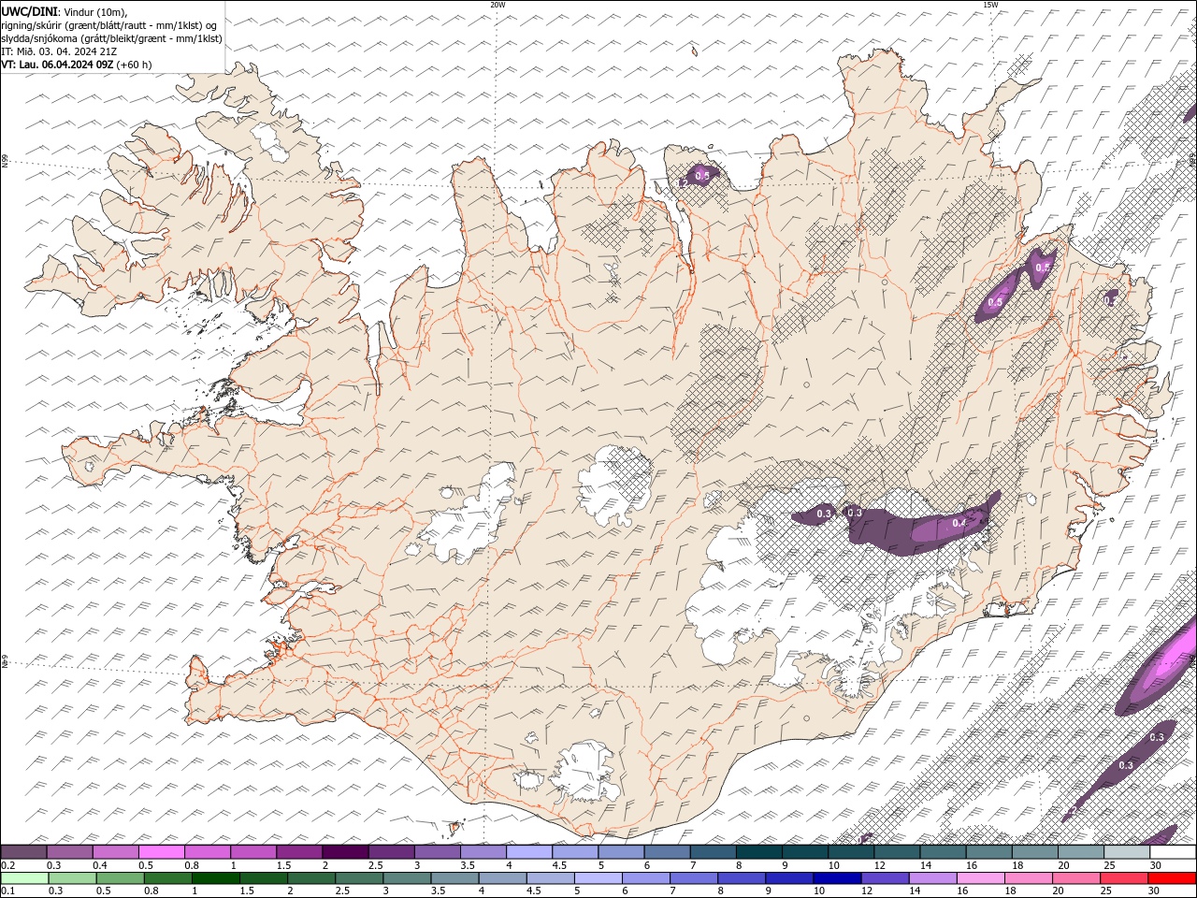Click the 'IT: Mið. 03. 04. 2024 21Z' timestamp
The image size is (1197, 898).
coord(59,51)
